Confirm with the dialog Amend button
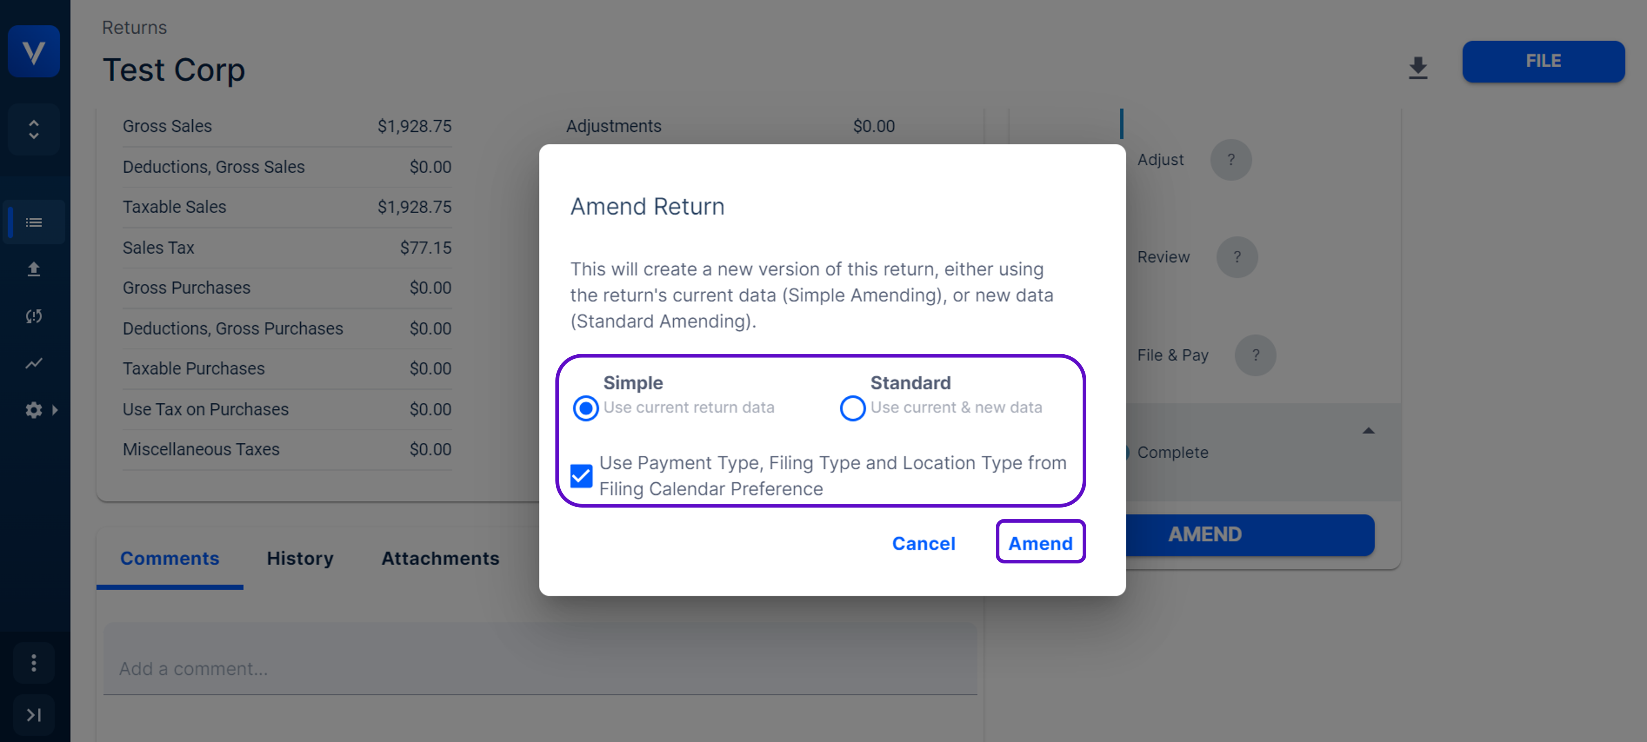This screenshot has height=742, width=1647. pos(1040,543)
